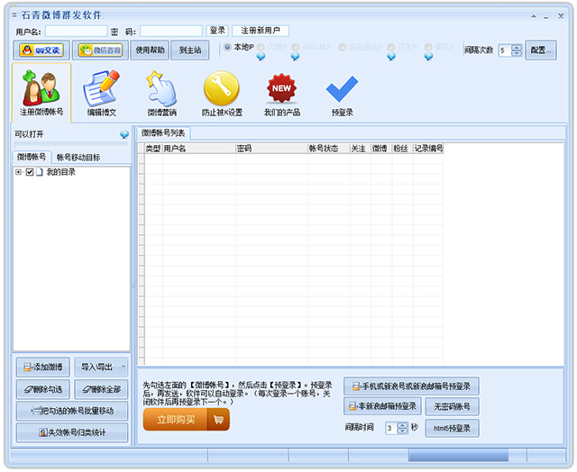Click the shopping cart on 立即购买
The width and height of the screenshot is (577, 472).
tap(218, 420)
